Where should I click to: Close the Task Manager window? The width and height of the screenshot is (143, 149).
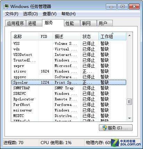134,7
